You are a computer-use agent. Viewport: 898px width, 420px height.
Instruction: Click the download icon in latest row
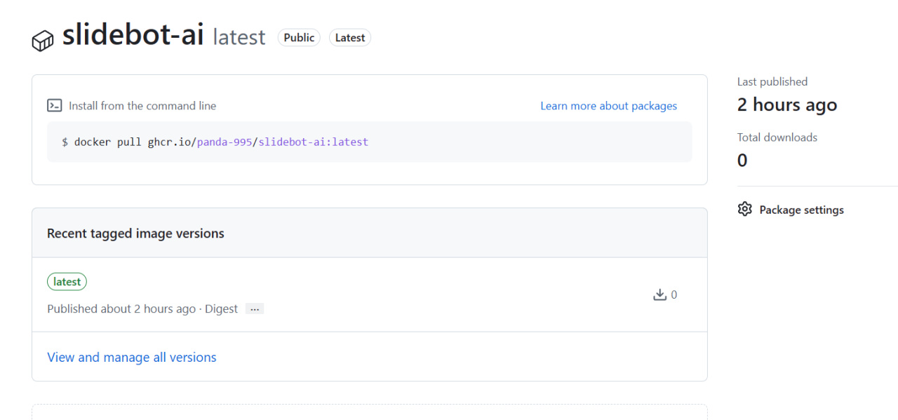point(659,295)
